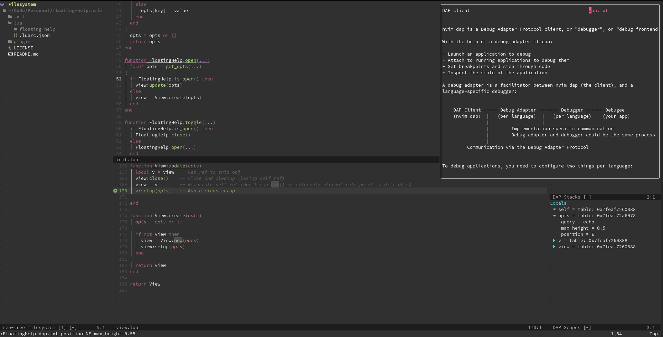
Task: Place cursor on 'function View:update(opts)' line
Action: pyautogui.click(x=165, y=166)
